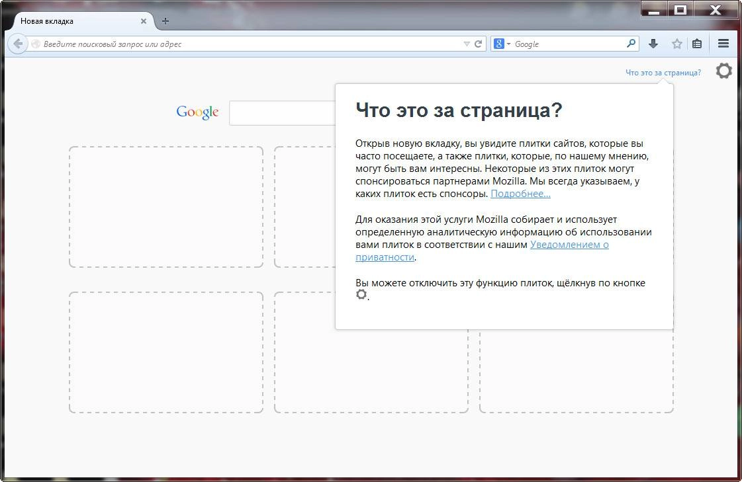The width and height of the screenshot is (742, 482).
Task: Open the Google search engine selector dropdown
Action: 502,44
